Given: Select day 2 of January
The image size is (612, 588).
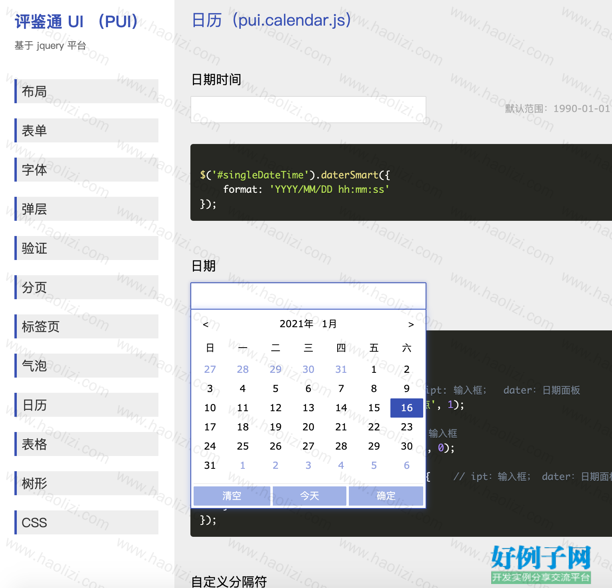Looking at the screenshot, I should pyautogui.click(x=407, y=369).
